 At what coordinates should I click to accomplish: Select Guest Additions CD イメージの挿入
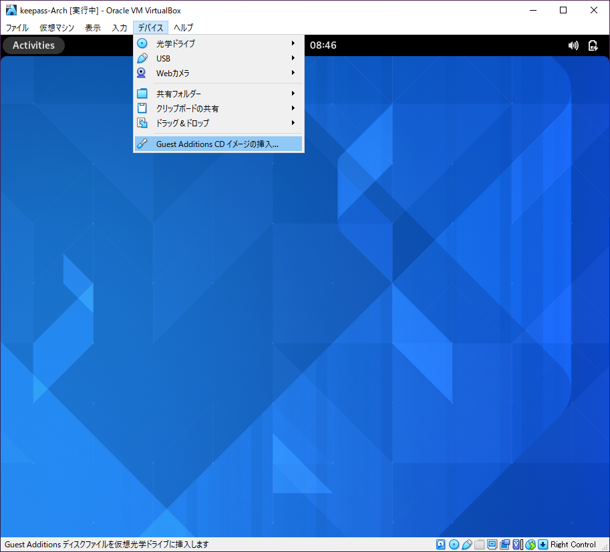tap(217, 144)
